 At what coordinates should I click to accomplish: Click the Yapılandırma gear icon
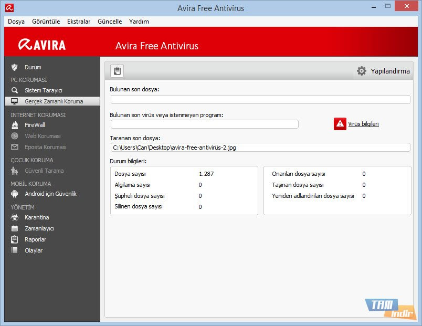point(362,71)
